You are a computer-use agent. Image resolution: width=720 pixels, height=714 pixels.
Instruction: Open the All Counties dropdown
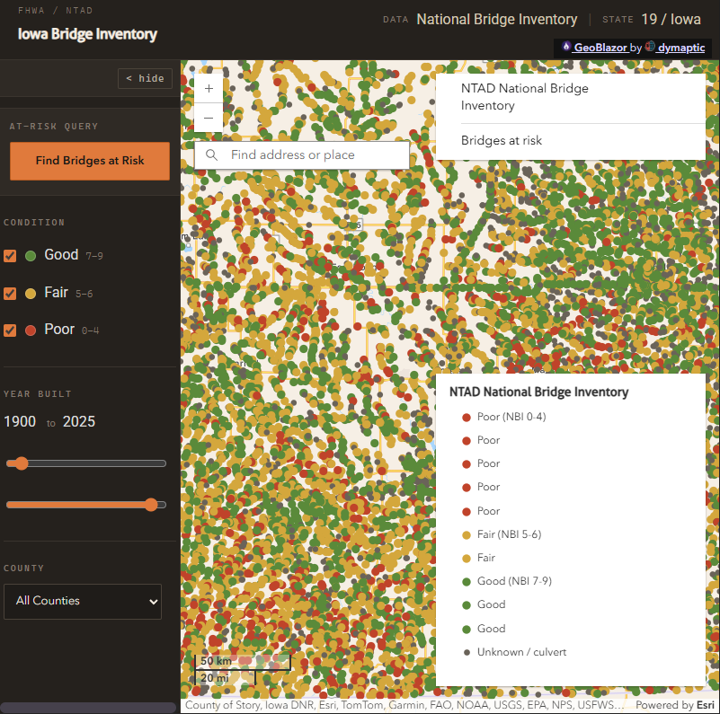[83, 602]
